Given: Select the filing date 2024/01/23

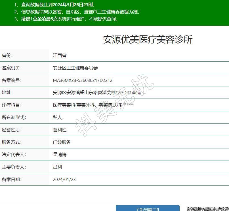Looking at the screenshot, I should 64,180.
